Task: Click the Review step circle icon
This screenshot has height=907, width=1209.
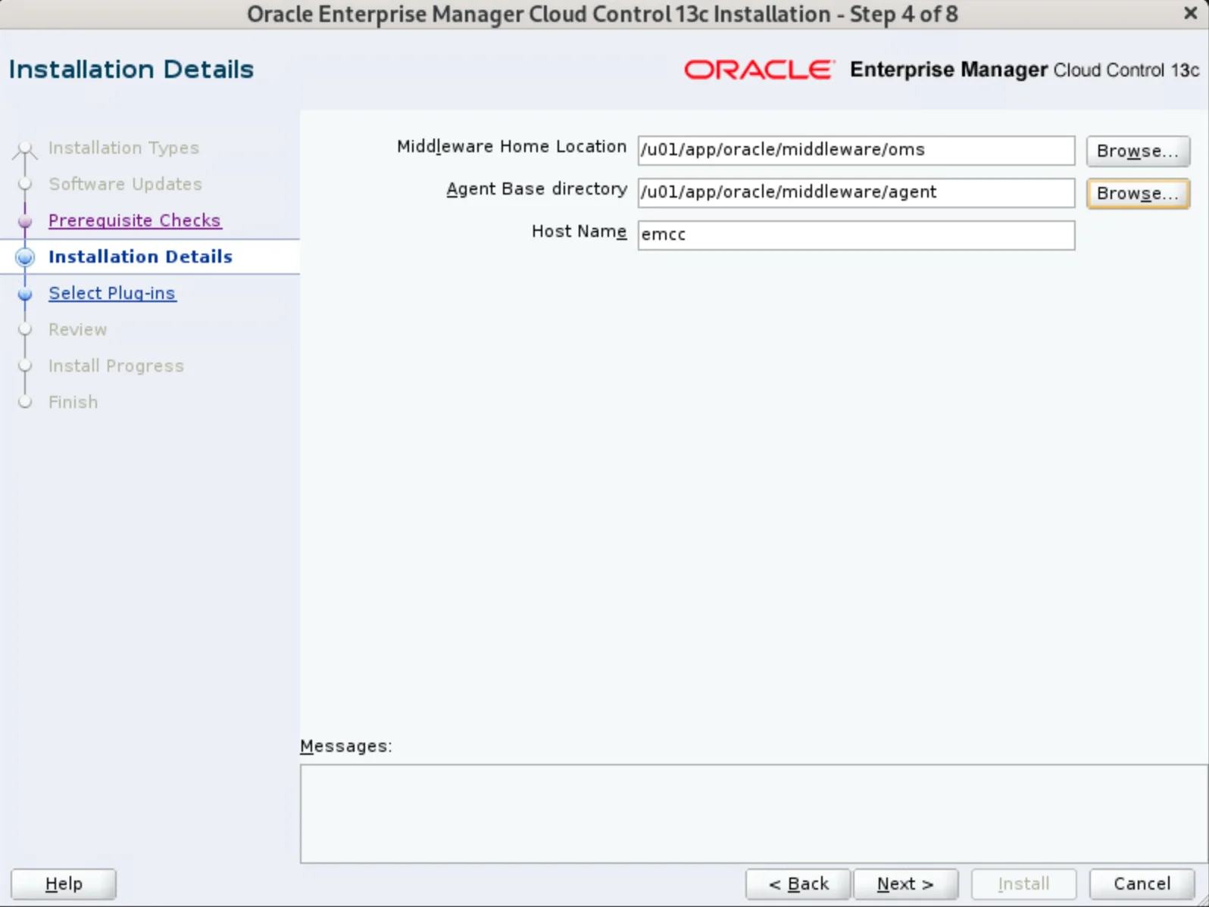Action: coord(25,329)
